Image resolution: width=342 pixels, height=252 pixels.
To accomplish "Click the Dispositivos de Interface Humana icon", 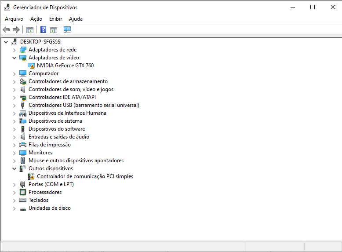I will [23, 113].
